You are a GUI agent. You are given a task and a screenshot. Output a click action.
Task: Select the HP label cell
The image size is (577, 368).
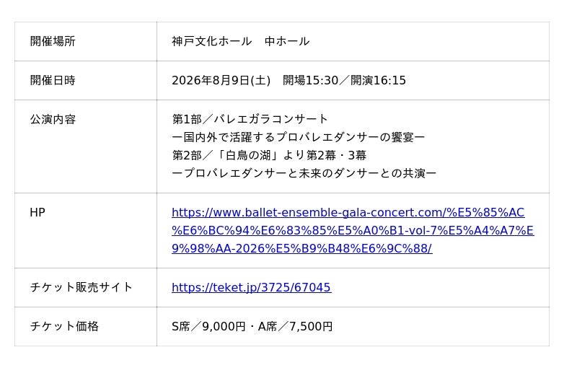(x=86, y=231)
